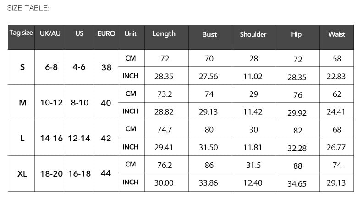Click the EURO 44 size cell
The width and height of the screenshot is (362, 205).
106,173
